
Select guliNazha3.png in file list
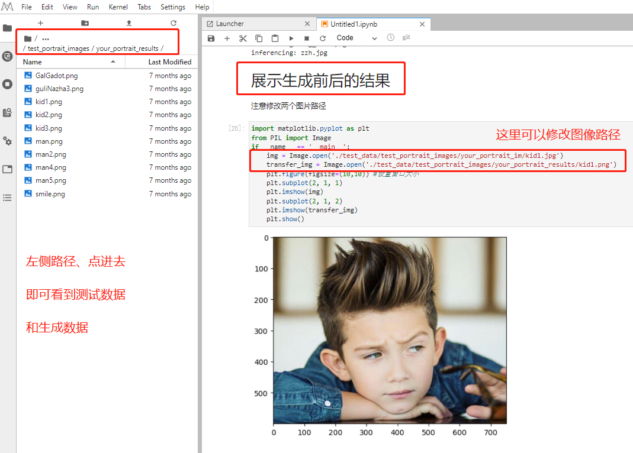pyautogui.click(x=107, y=89)
